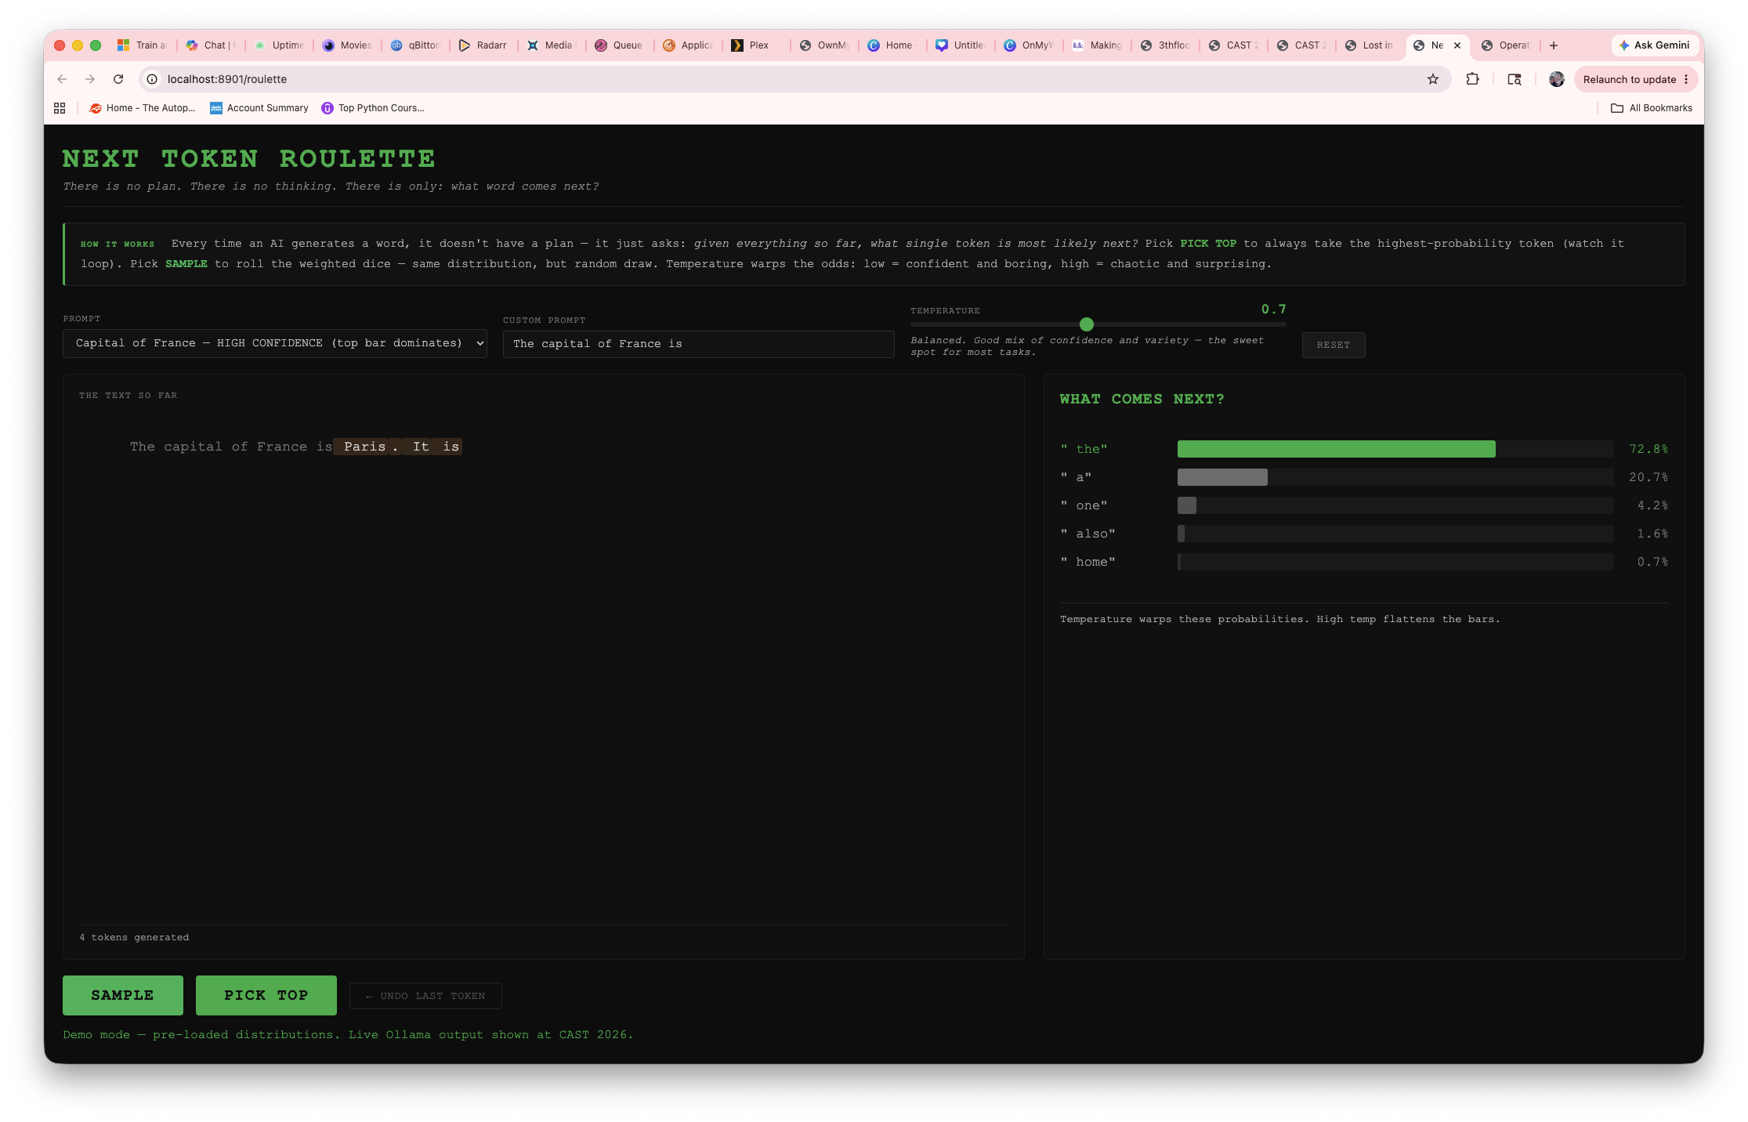
Task: Switch to the Operat tab
Action: (x=1506, y=45)
